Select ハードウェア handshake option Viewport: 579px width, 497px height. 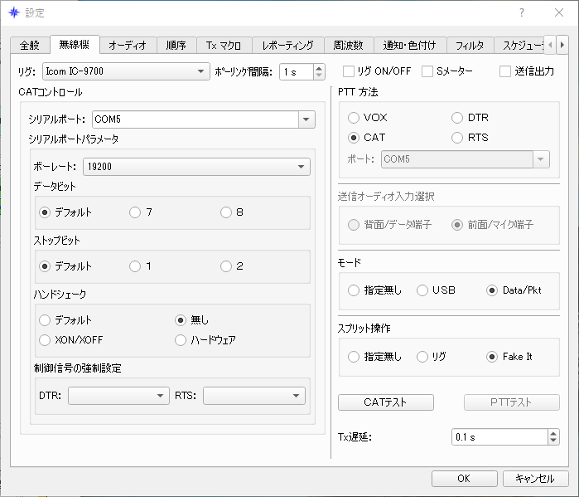[x=181, y=340]
